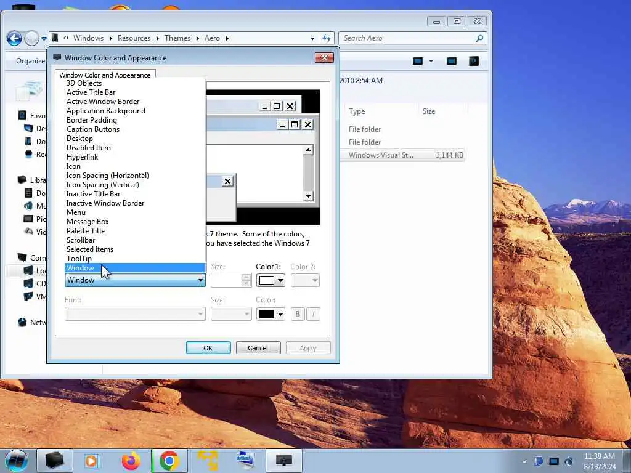Click the item Size spinner field
This screenshot has height=473, width=631.
coord(231,280)
